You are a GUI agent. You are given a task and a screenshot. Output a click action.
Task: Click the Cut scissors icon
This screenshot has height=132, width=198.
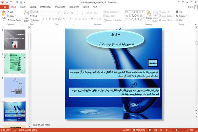pos(8,12)
